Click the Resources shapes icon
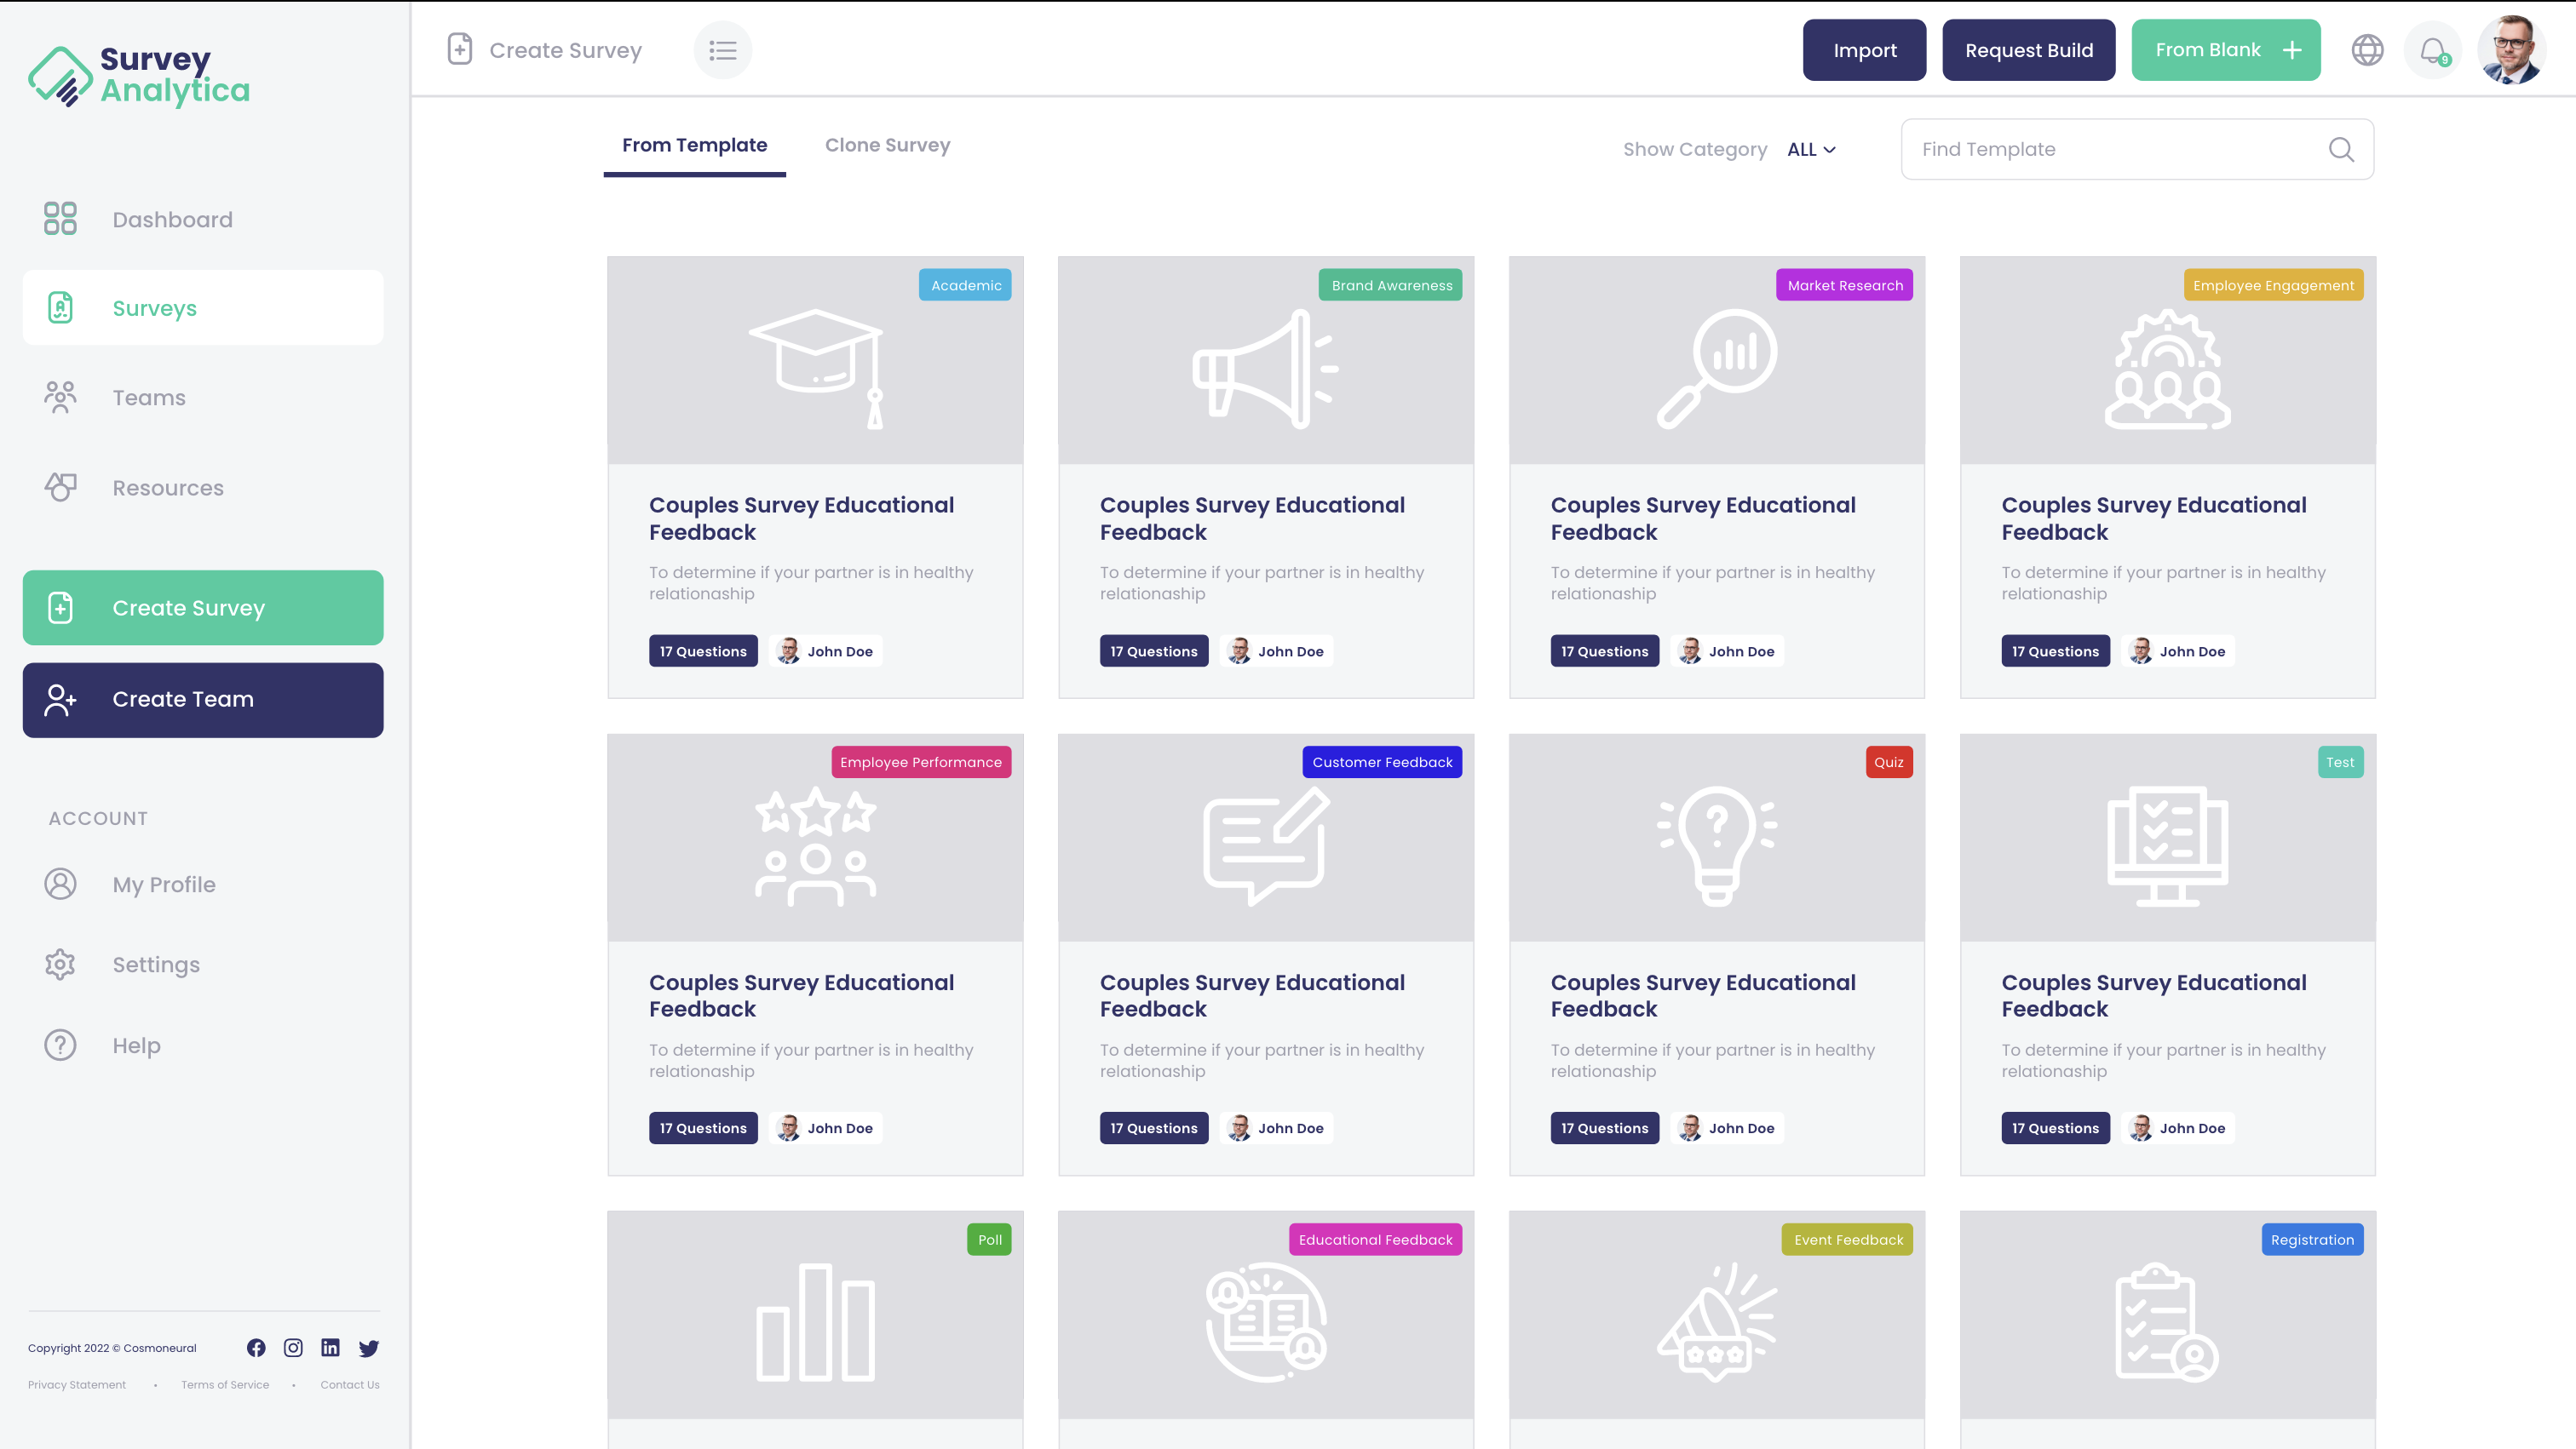 [60, 487]
